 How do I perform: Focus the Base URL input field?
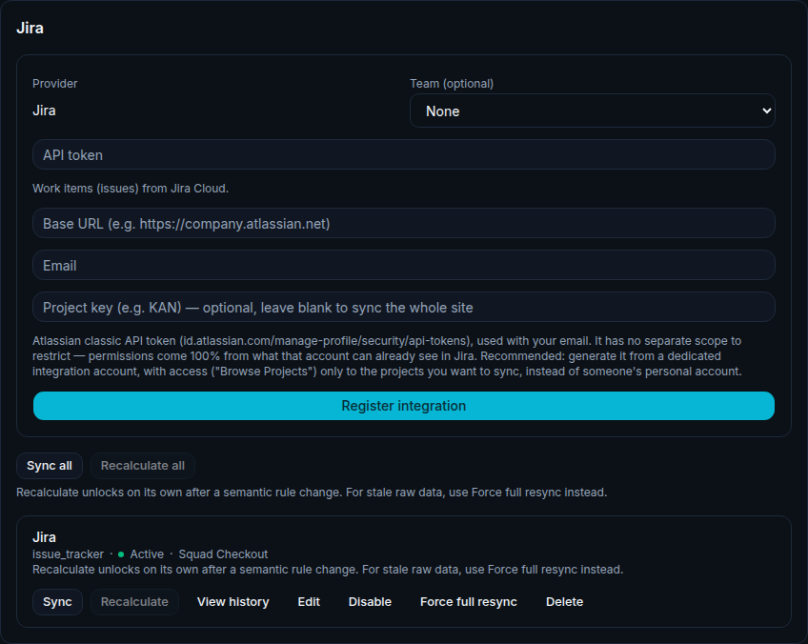pyautogui.click(x=403, y=223)
